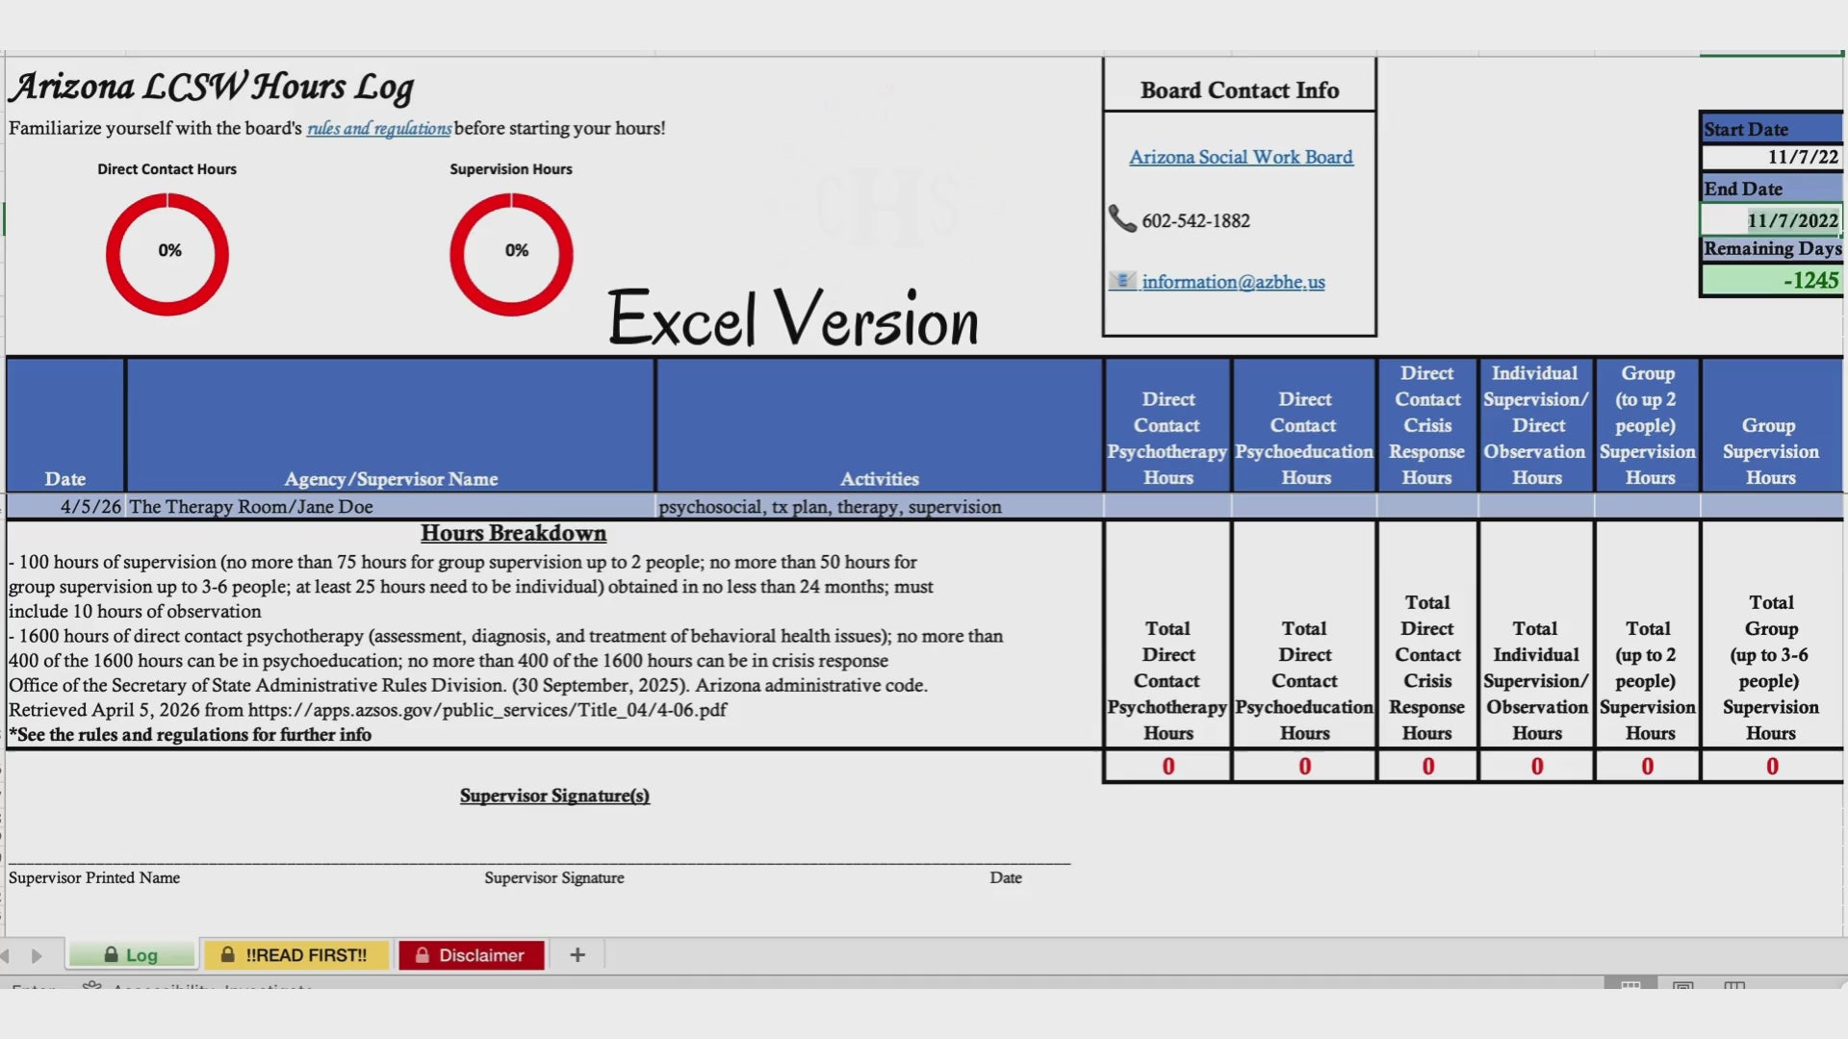This screenshot has height=1039, width=1848.
Task: Click the previous sheet navigation arrow
Action: click(x=6, y=955)
